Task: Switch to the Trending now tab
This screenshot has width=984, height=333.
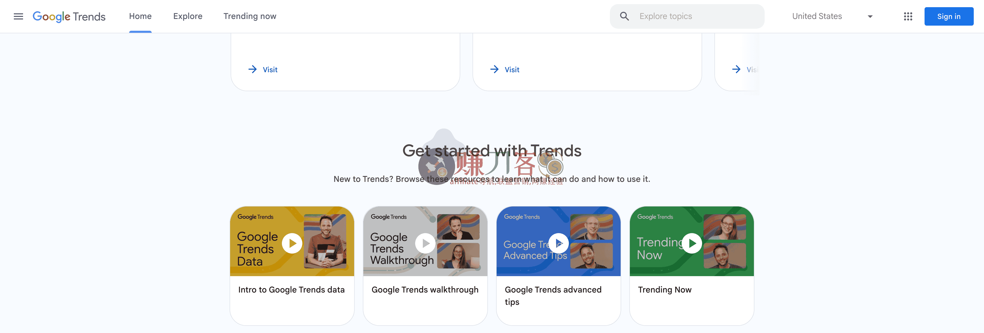Action: click(249, 16)
